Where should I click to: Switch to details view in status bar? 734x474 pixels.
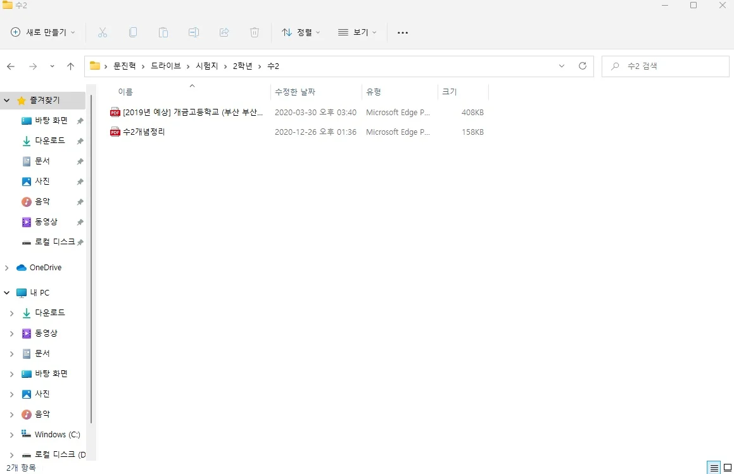[714, 468]
